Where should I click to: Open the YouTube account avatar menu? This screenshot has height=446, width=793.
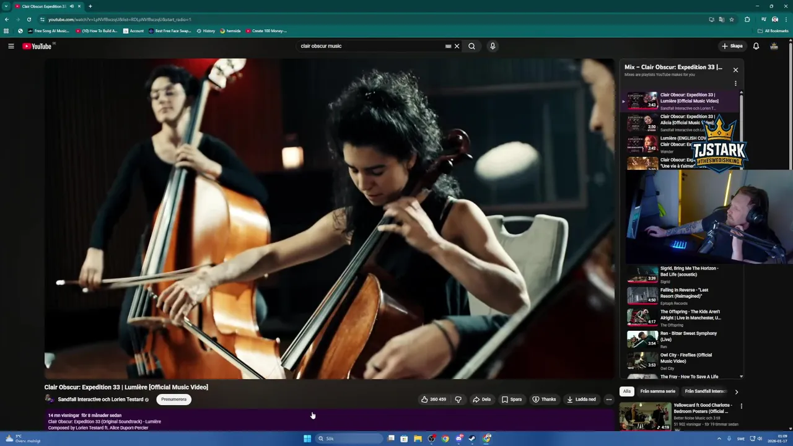[774, 46]
